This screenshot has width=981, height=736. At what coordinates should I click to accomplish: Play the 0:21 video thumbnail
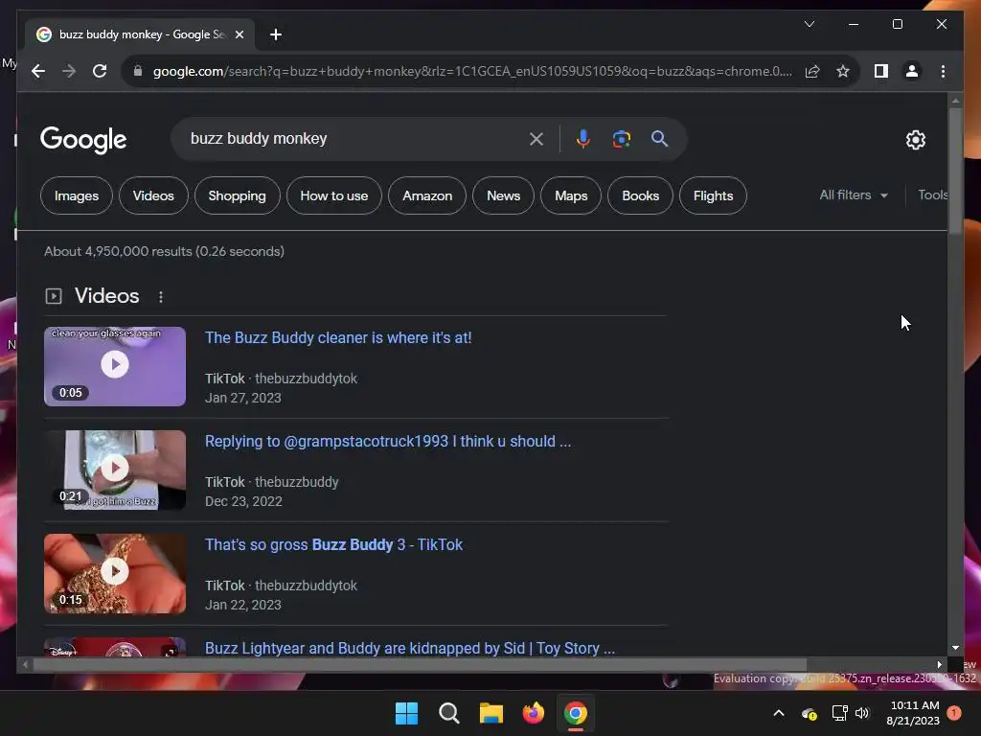(115, 470)
